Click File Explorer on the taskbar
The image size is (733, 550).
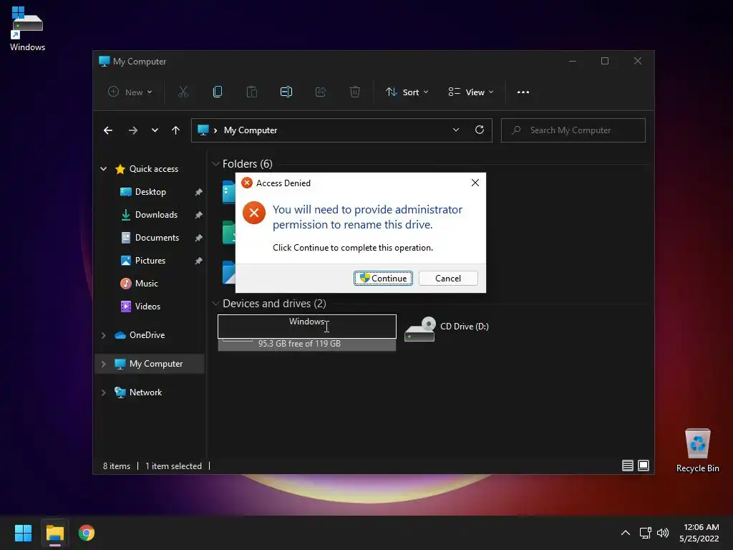click(x=55, y=533)
